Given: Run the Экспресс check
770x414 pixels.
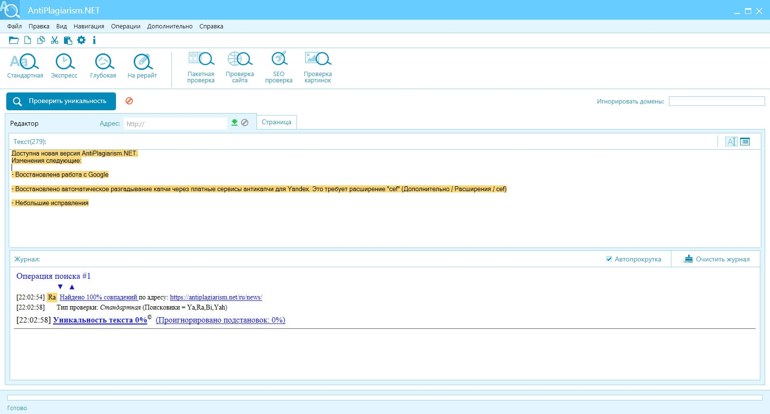Looking at the screenshot, I should (64, 66).
